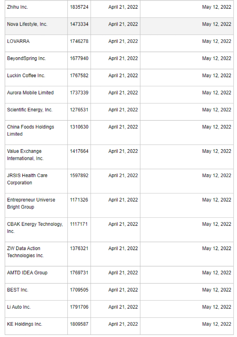The width and height of the screenshot is (237, 337).
Task: Click May 12, 2022 in LOVARRA row
Action: click(x=217, y=41)
